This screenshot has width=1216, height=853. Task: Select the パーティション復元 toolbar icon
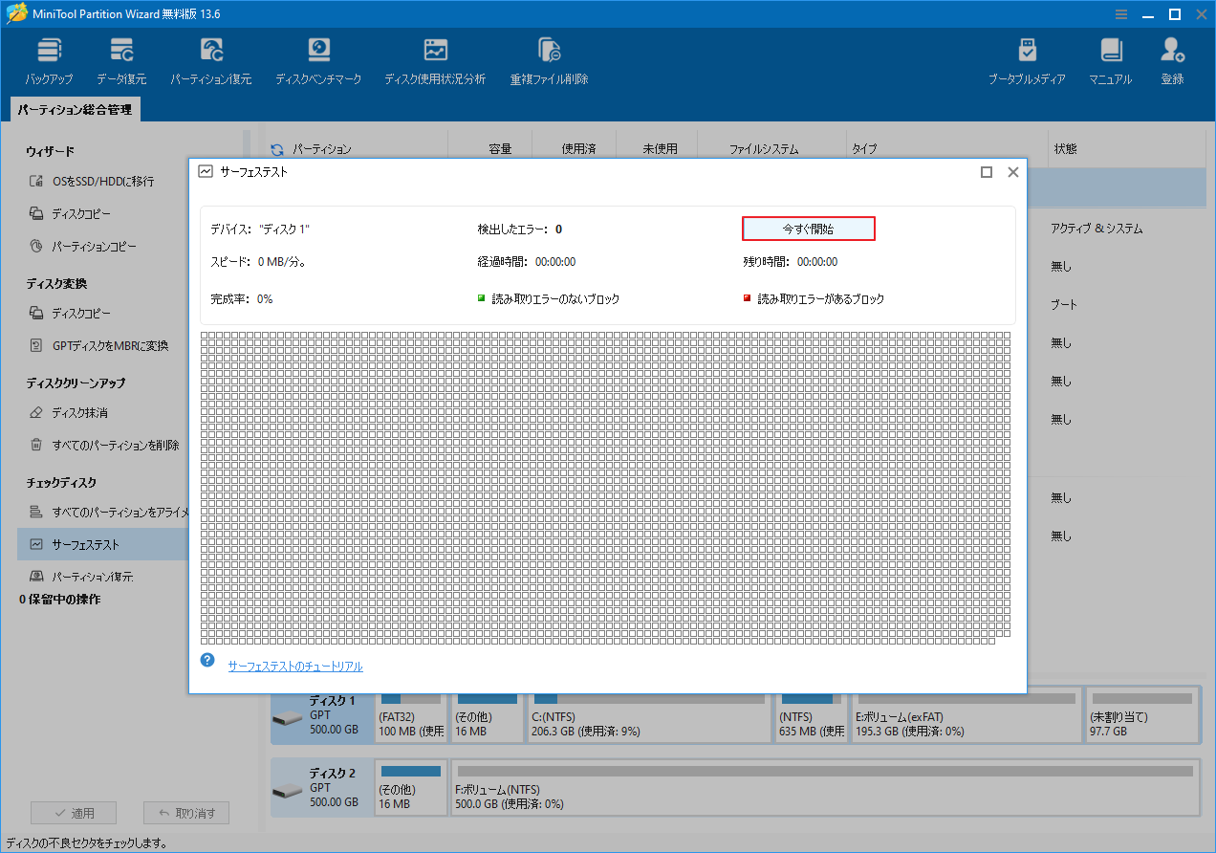[x=209, y=59]
